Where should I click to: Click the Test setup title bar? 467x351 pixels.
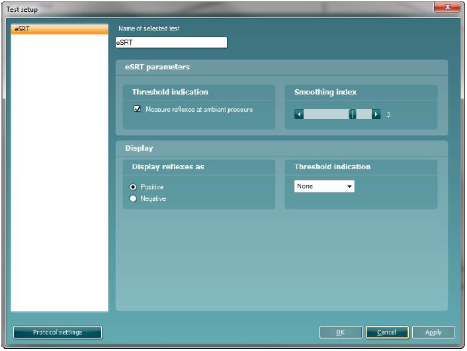198,8
